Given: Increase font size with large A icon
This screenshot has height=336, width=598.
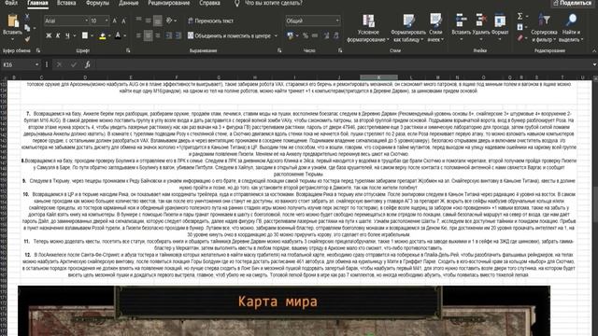Looking at the screenshot, I should point(114,21).
